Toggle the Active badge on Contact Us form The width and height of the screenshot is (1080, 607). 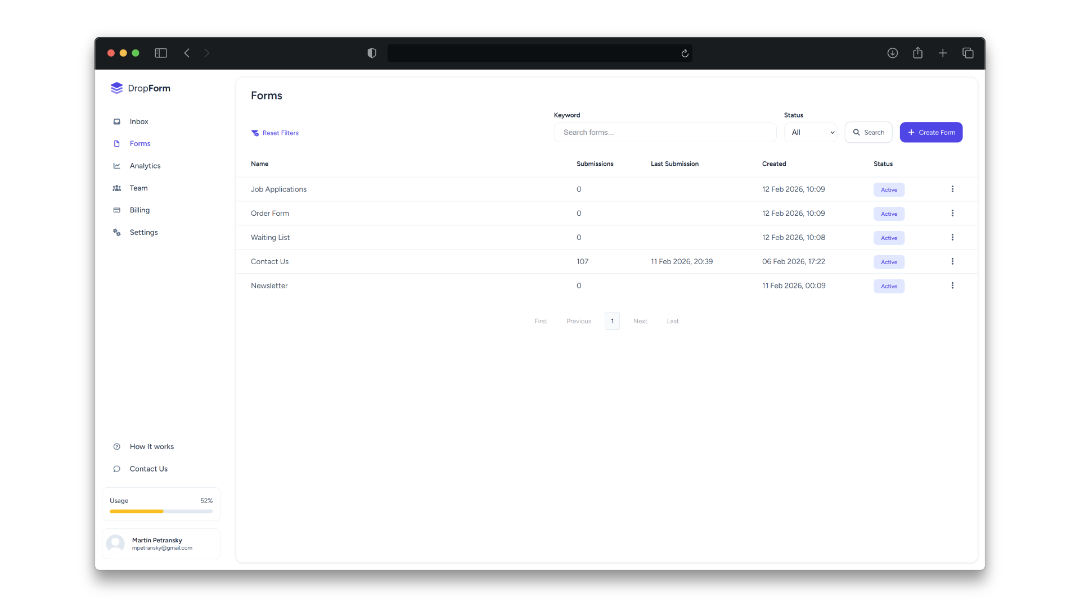point(889,262)
